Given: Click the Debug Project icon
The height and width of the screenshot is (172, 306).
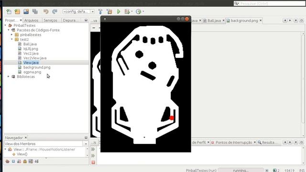Looking at the screenshot, I should tap(127, 11).
